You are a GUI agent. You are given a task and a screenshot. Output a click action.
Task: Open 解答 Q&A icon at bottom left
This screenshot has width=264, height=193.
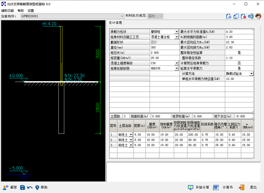click(10, 187)
